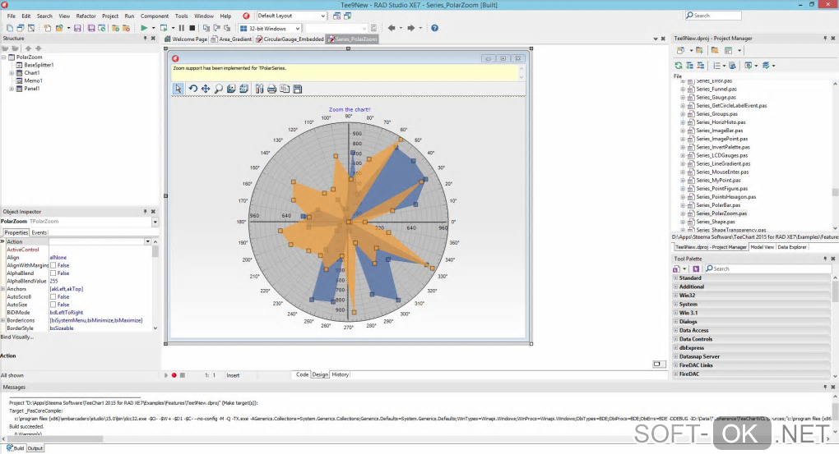Click the save floppy icon in chart toolbar
This screenshot has height=454, width=839.
pos(297,89)
